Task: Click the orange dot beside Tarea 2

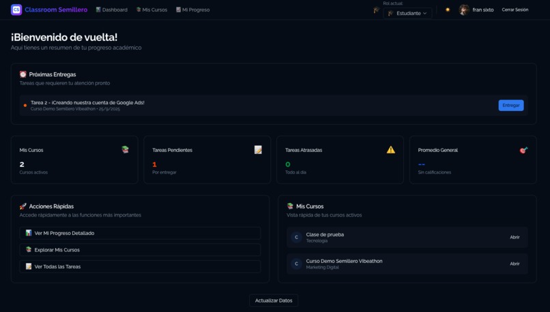Action: [25, 106]
